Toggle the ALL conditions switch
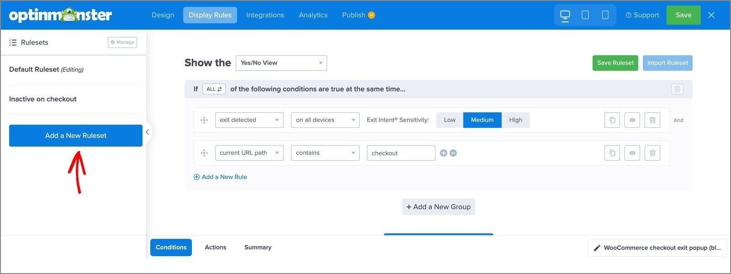Viewport: 731px width, 274px height. (214, 89)
